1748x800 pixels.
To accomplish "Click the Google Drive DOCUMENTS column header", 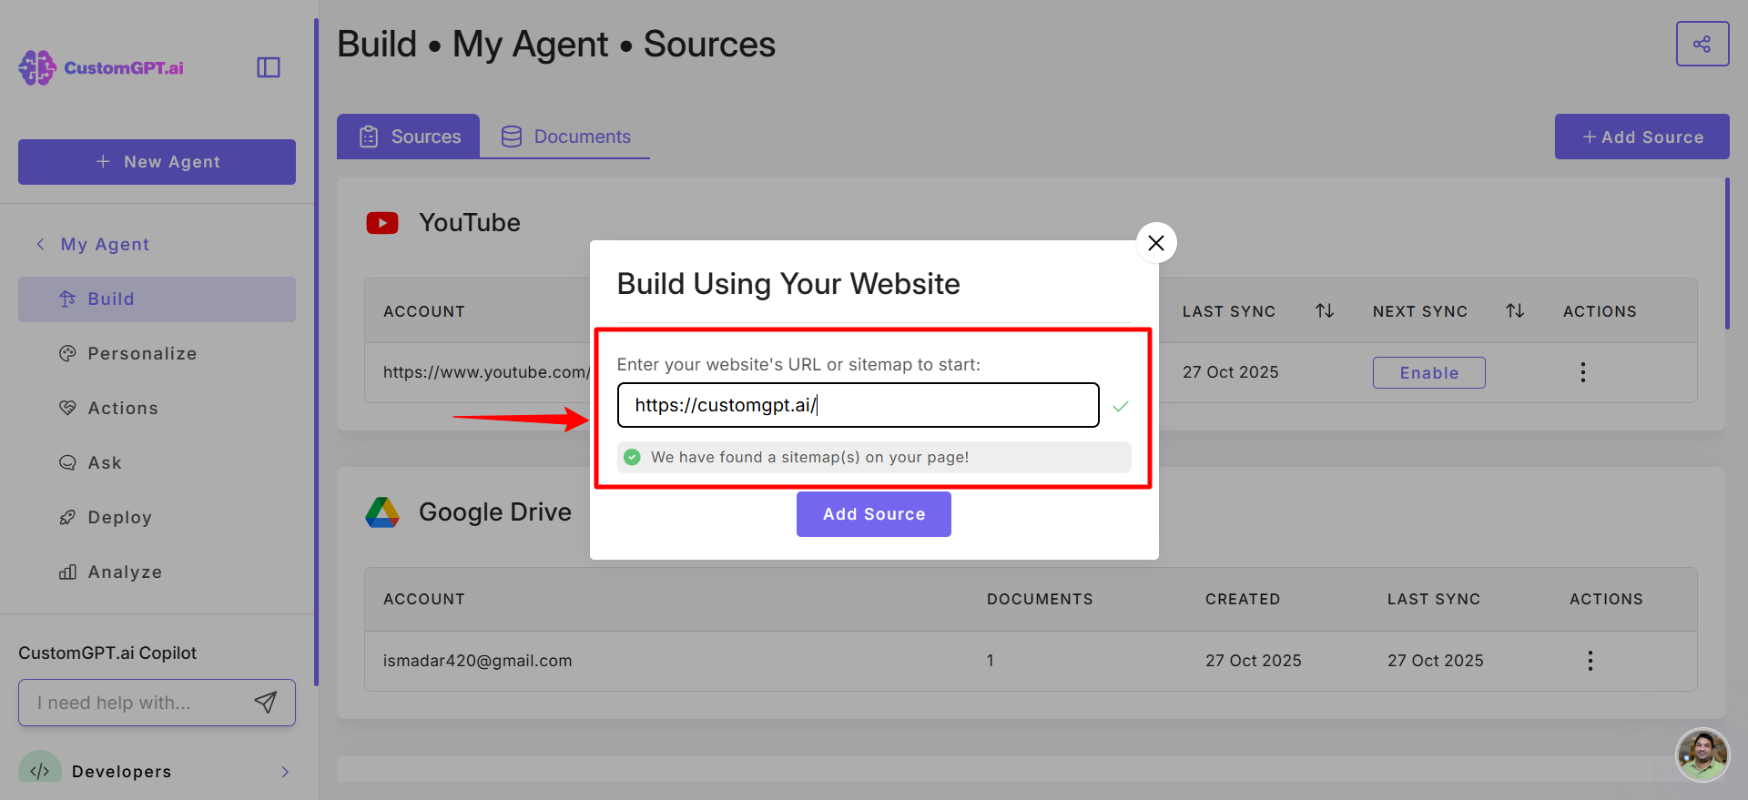I will (x=1040, y=599).
